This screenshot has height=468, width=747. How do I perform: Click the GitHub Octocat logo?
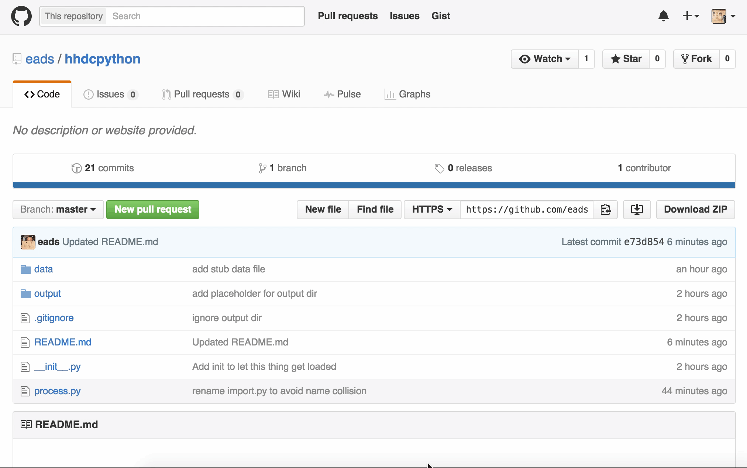[x=21, y=16]
